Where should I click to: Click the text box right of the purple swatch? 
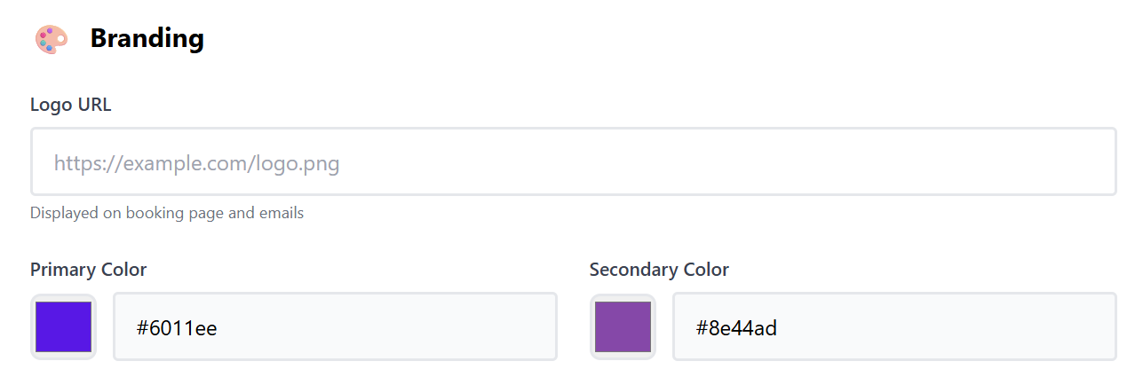pyautogui.click(x=893, y=326)
